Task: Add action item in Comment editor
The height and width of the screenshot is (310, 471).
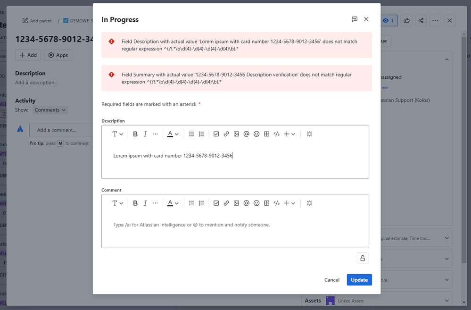Action: click(216, 203)
